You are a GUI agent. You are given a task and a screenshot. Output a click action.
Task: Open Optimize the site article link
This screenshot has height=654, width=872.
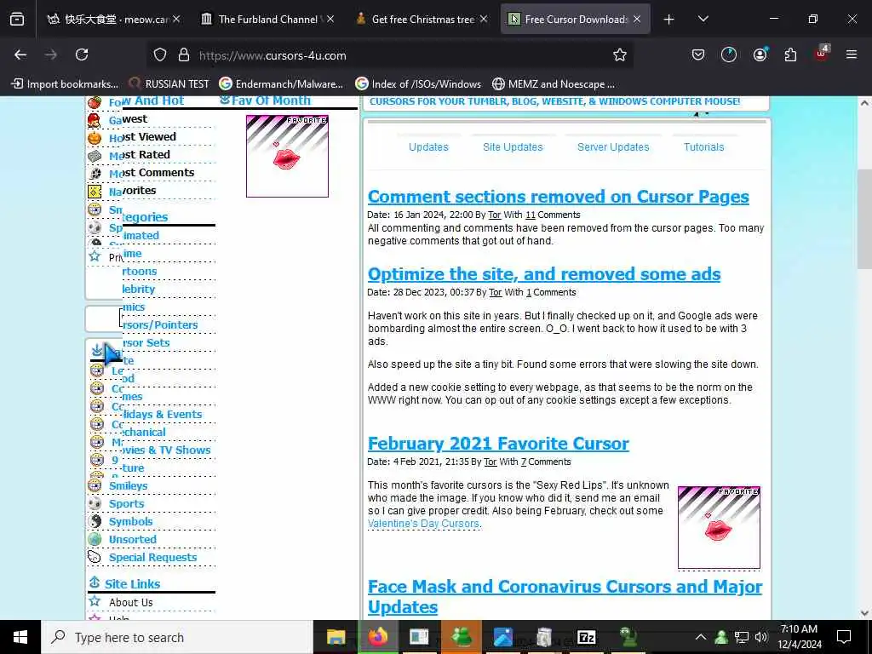tap(544, 273)
